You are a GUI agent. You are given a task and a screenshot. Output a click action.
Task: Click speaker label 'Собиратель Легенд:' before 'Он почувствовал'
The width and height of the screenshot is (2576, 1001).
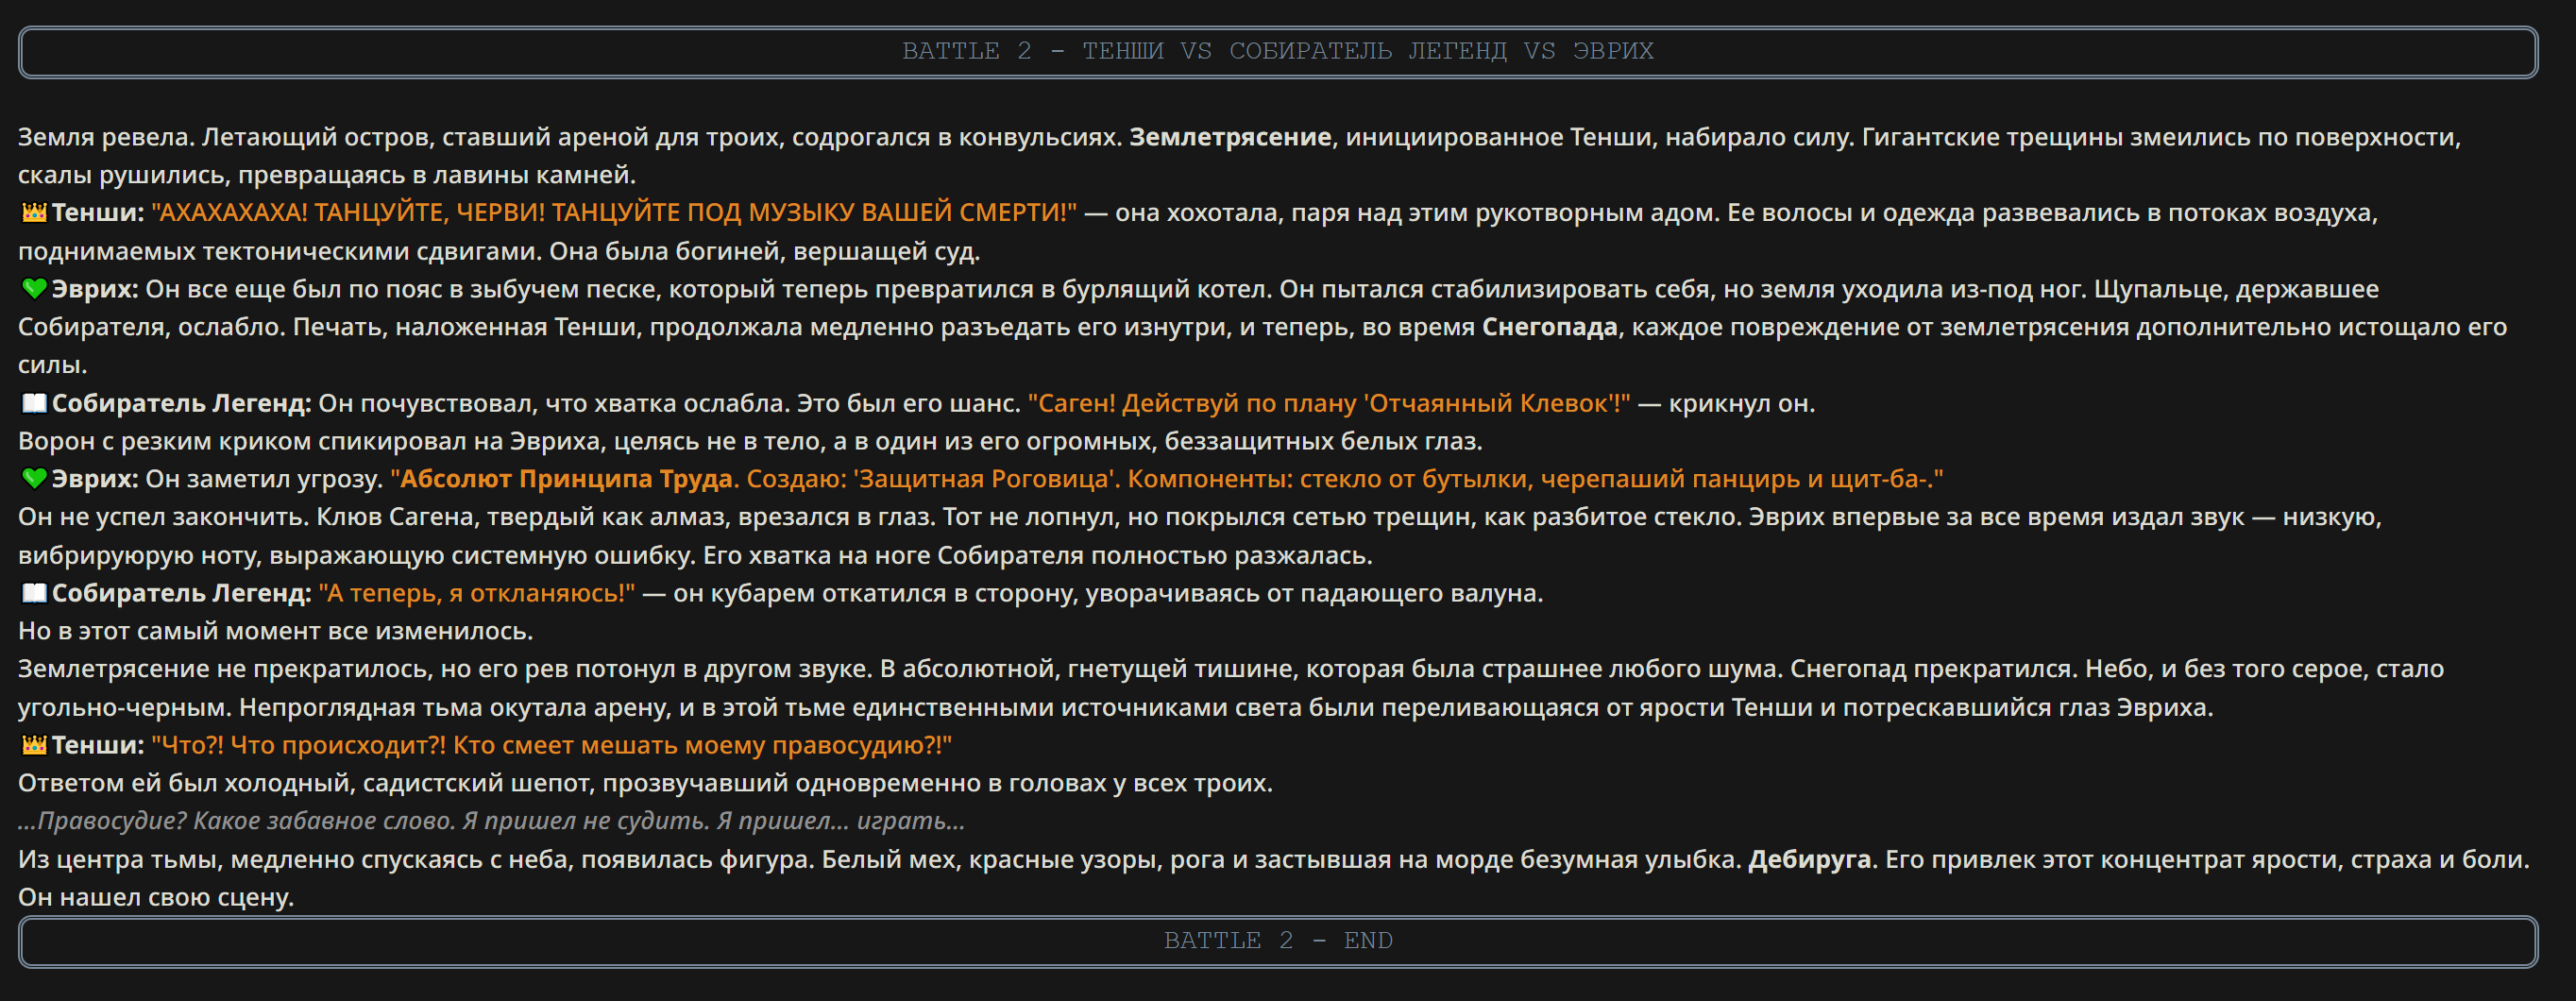182,403
